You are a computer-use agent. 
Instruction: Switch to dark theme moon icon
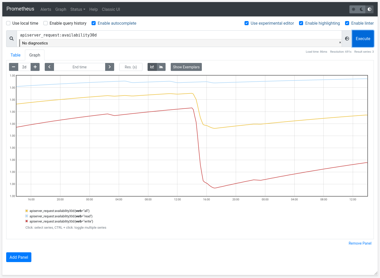[361, 9]
